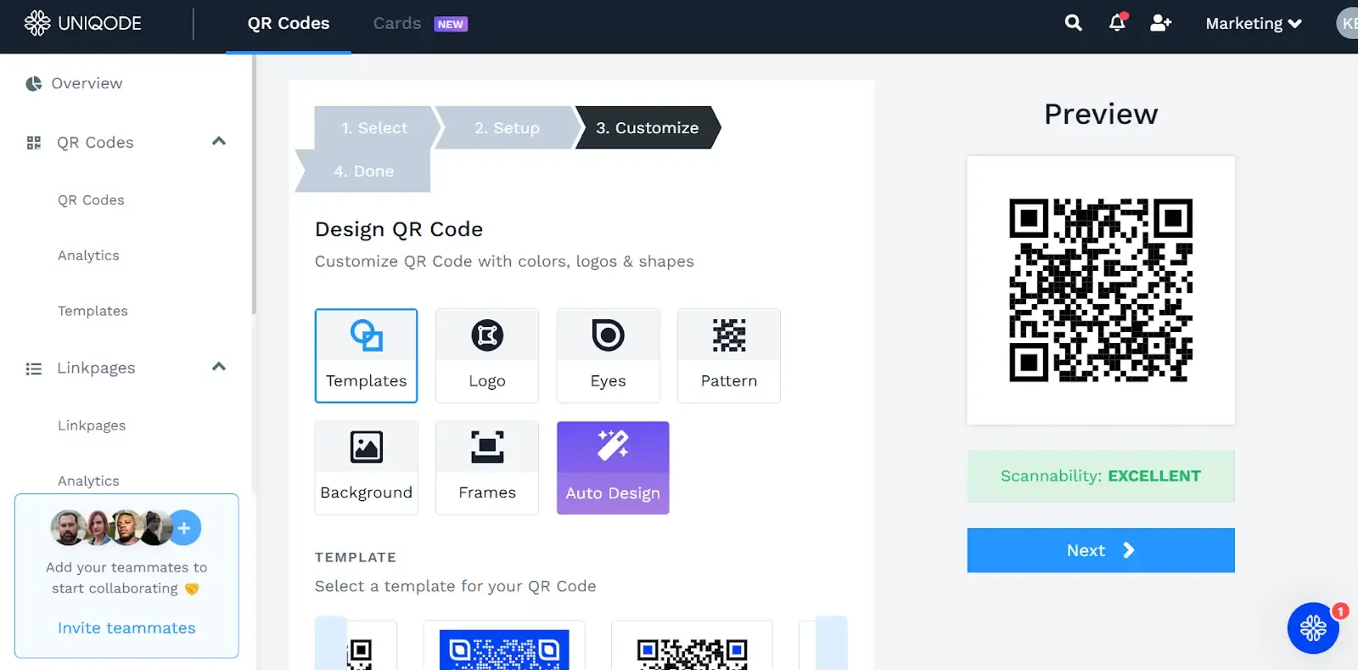The width and height of the screenshot is (1358, 670).
Task: Click Invite teammates link
Action: pos(126,628)
